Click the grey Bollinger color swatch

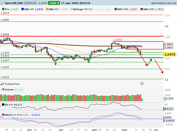pos(72,9)
